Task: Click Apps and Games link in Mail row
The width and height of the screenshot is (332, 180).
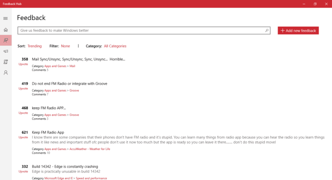Action: pyautogui.click(x=55, y=66)
